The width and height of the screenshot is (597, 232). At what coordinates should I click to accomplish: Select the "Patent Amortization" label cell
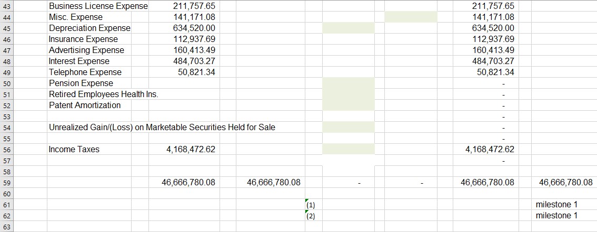[x=89, y=105]
